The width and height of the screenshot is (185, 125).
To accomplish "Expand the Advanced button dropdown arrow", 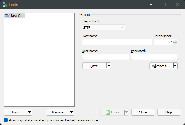I will (175, 66).
